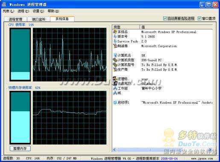Open the 进程(P) menu
The width and height of the screenshot is (220, 162).
(x=23, y=11)
